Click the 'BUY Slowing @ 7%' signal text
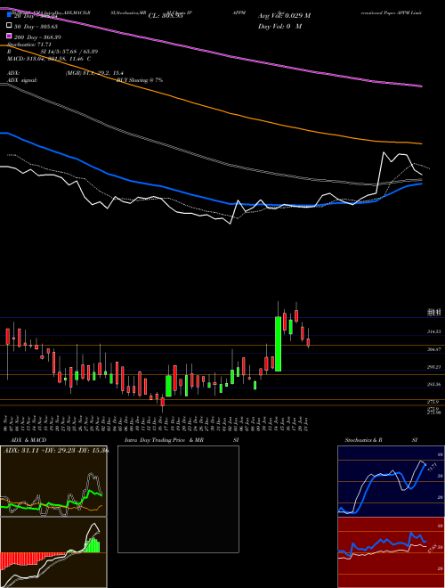The height and width of the screenshot is (588, 445). (x=140, y=80)
